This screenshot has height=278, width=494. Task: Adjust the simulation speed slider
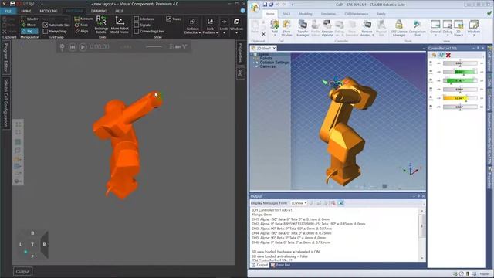pyautogui.click(x=154, y=46)
